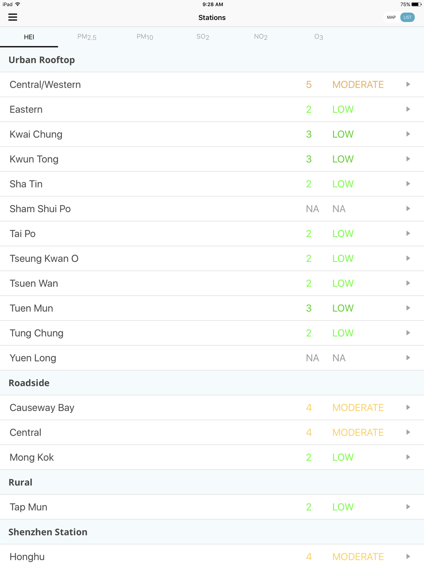Open the hamburger menu icon

[13, 17]
